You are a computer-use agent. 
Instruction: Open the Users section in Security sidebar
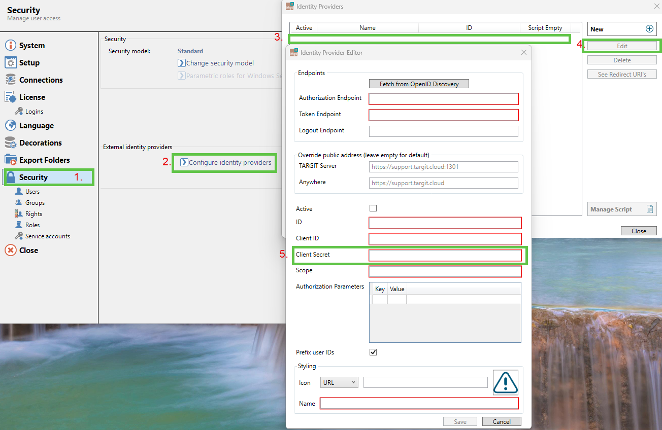[32, 191]
